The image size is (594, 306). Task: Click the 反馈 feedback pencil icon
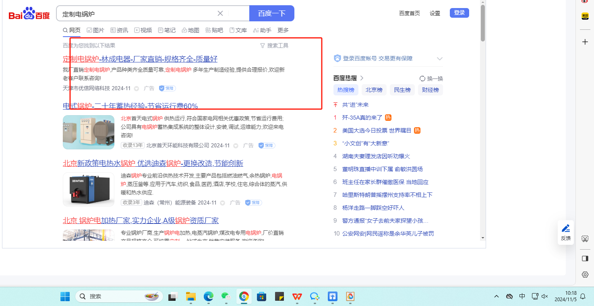pos(566,229)
